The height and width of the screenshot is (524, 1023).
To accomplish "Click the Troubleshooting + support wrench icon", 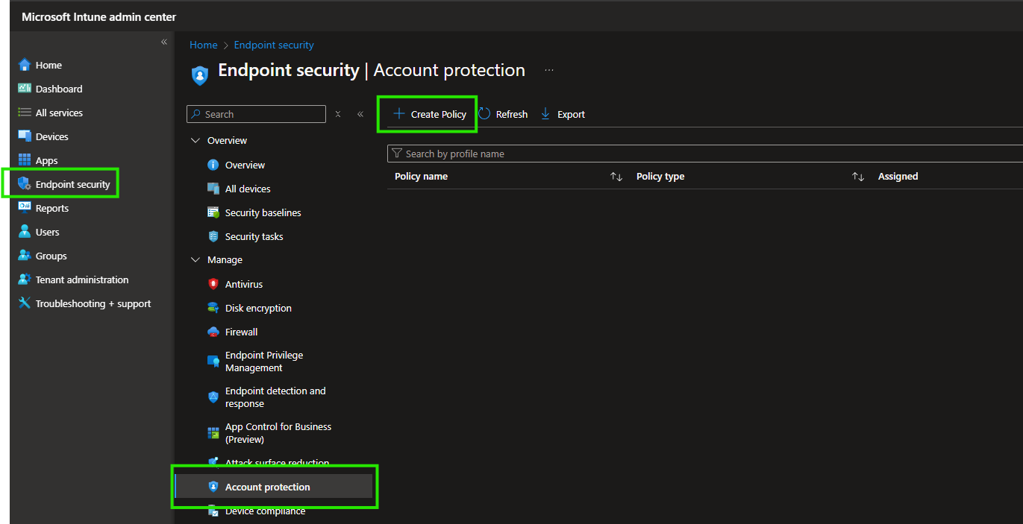I will click(25, 303).
